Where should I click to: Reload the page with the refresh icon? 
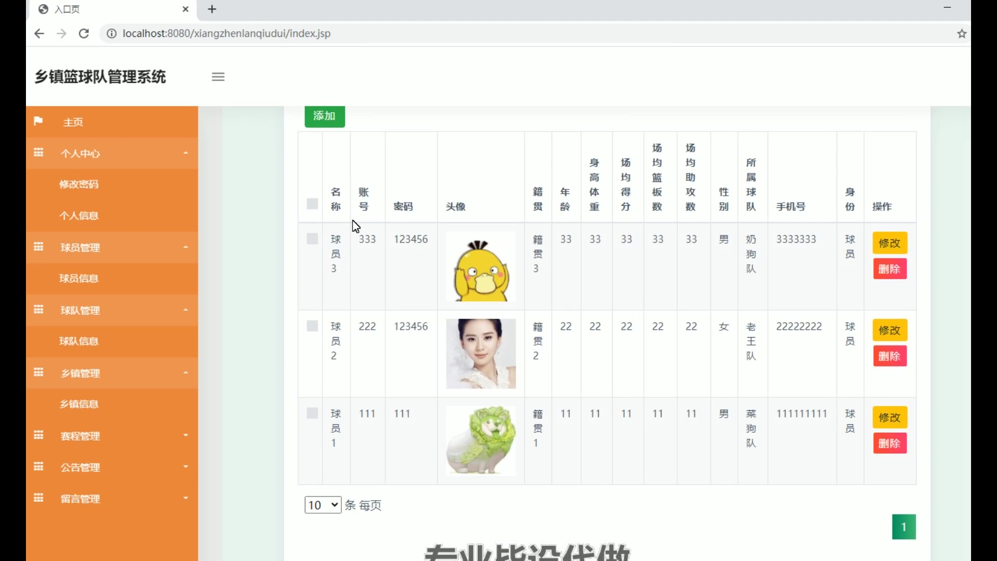tap(84, 34)
